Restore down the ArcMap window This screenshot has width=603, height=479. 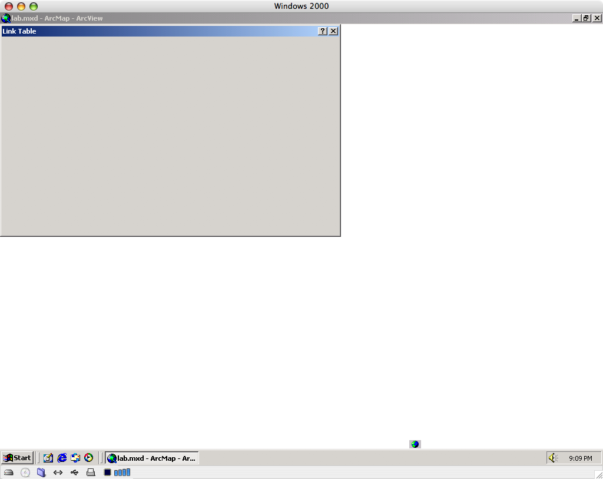(x=586, y=18)
